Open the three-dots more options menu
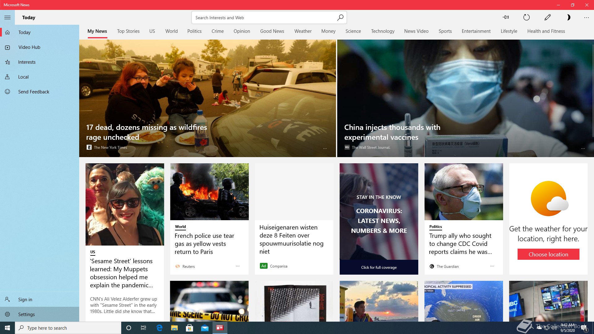Viewport: 594px width, 334px height. coord(586,17)
